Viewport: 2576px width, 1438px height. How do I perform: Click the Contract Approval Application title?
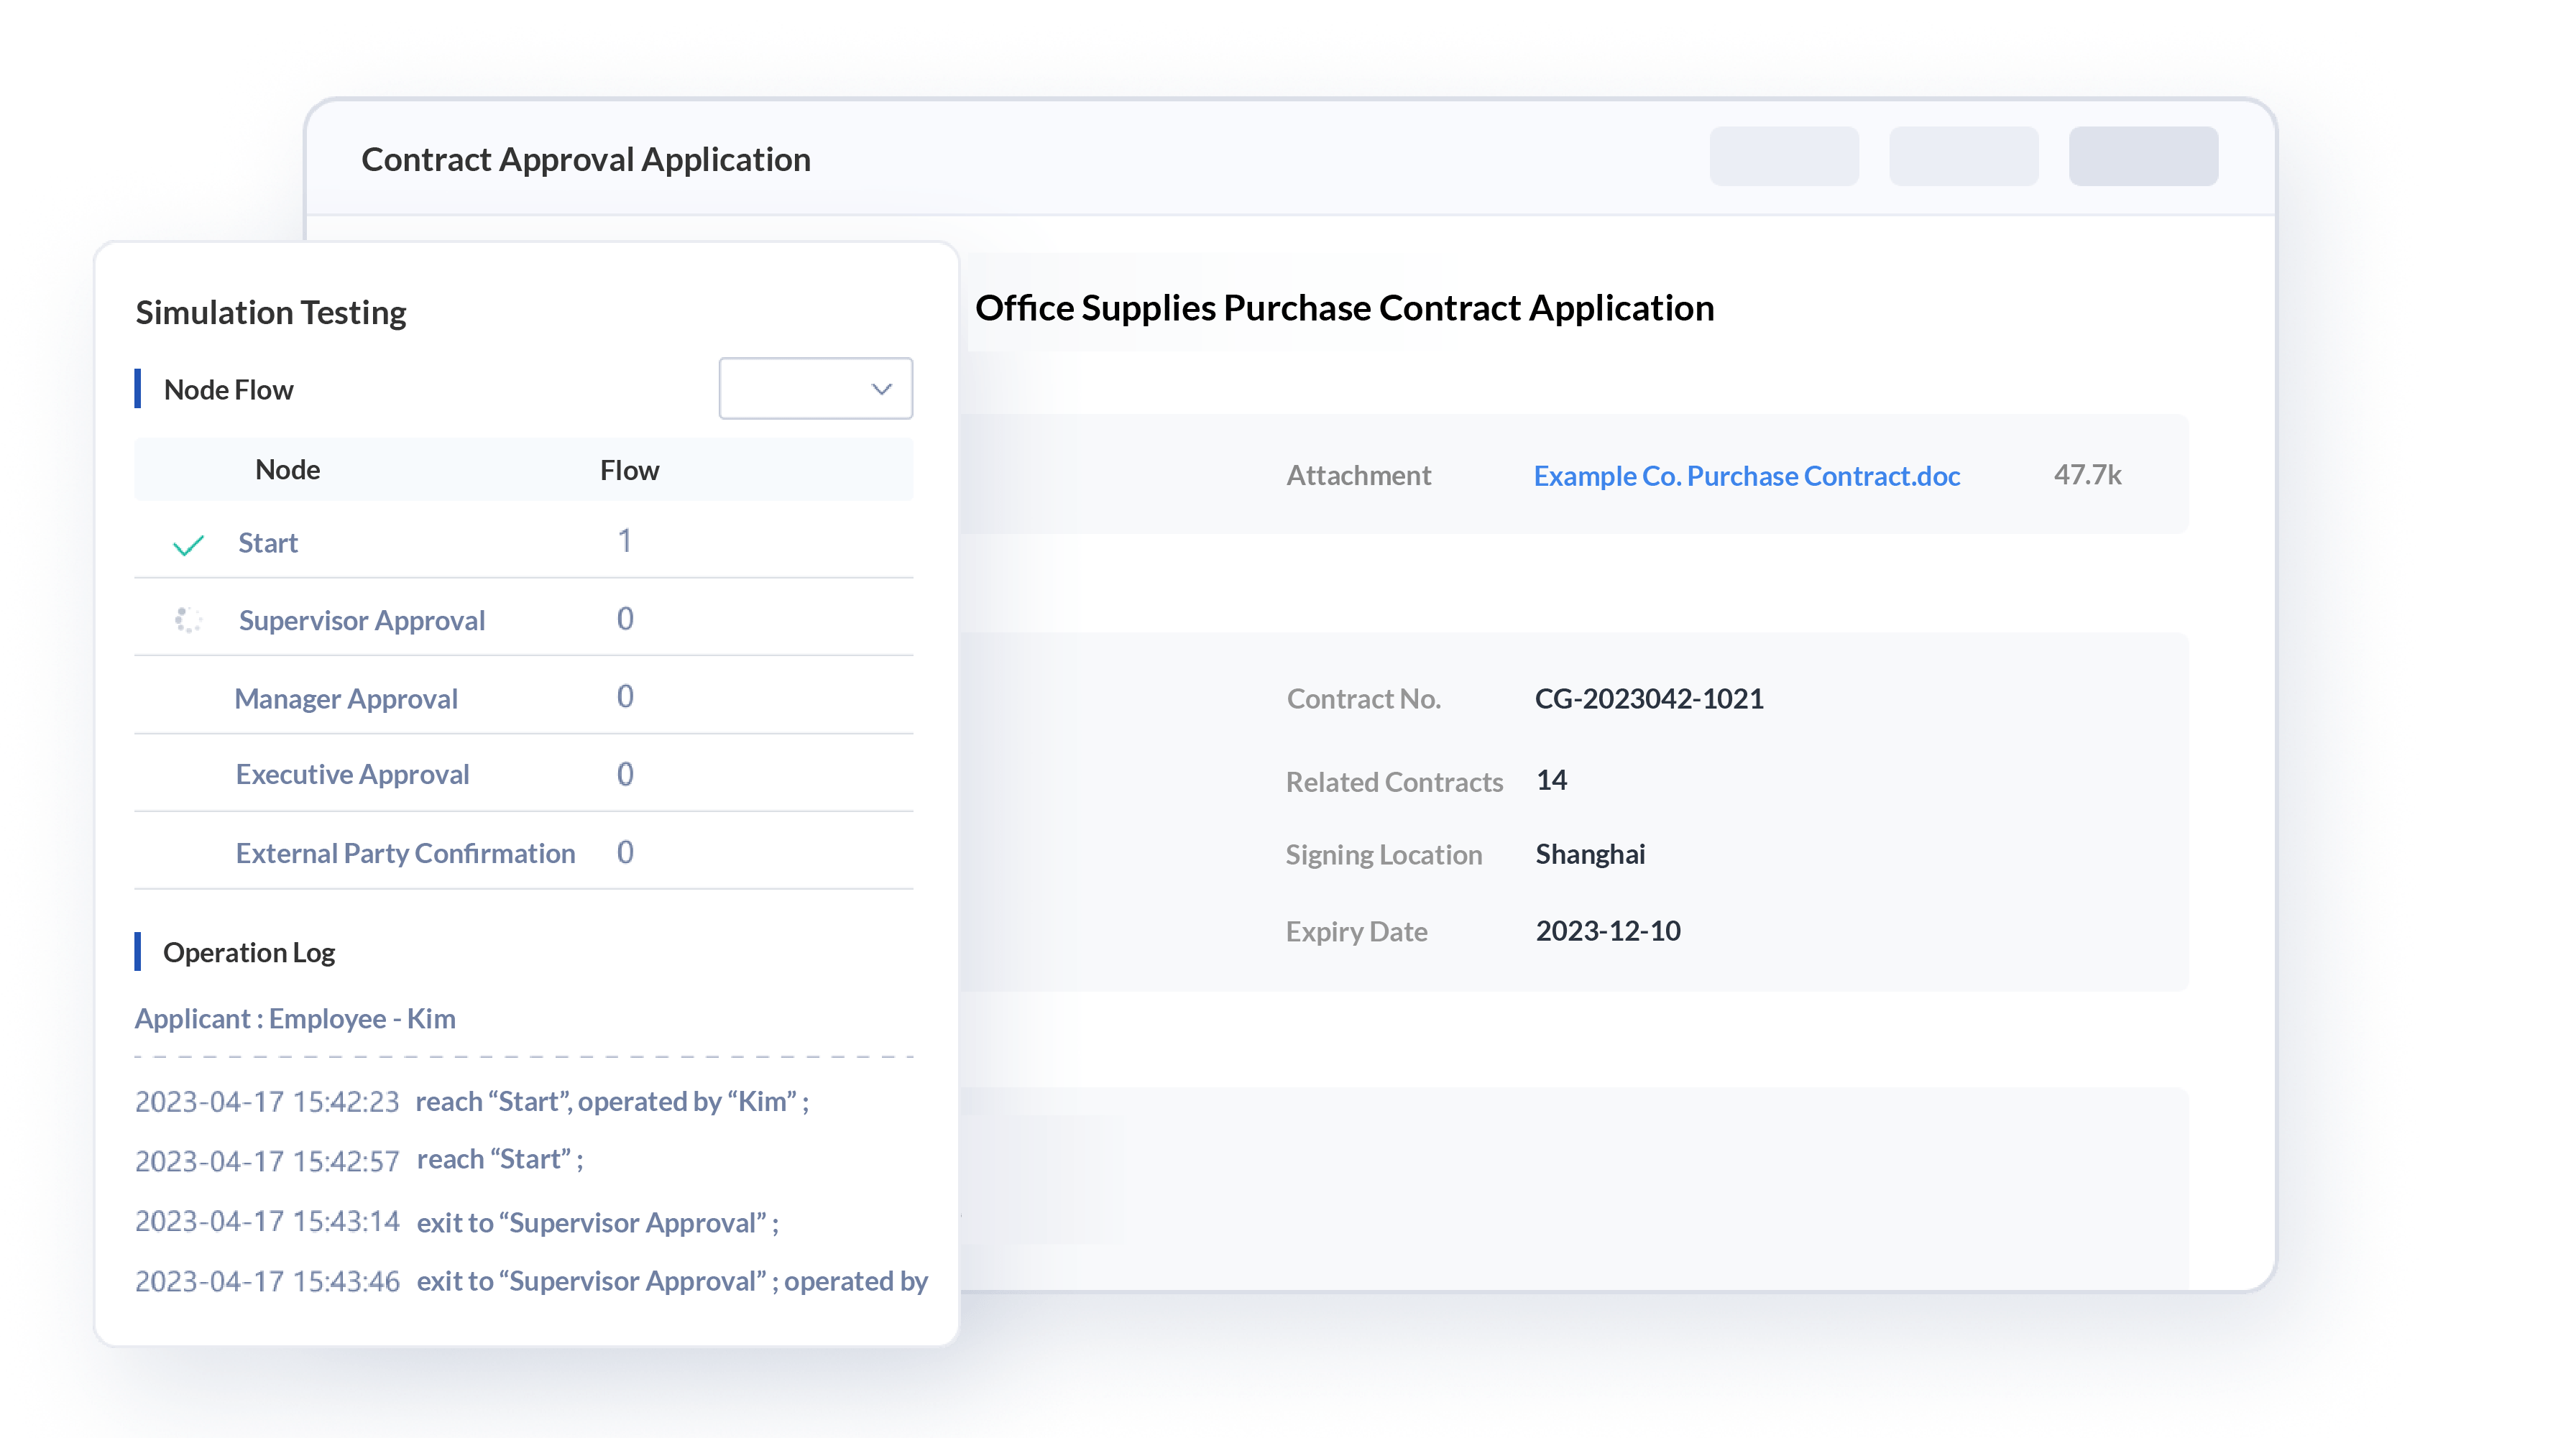tap(586, 159)
